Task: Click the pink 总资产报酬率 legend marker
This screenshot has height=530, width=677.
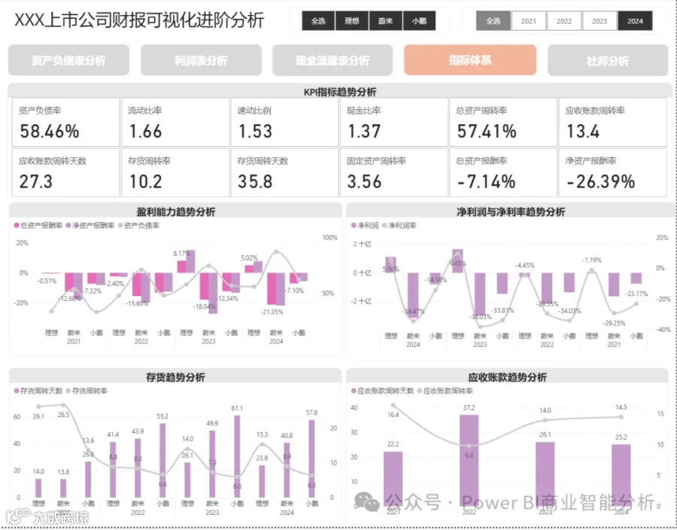Action: click(17, 226)
